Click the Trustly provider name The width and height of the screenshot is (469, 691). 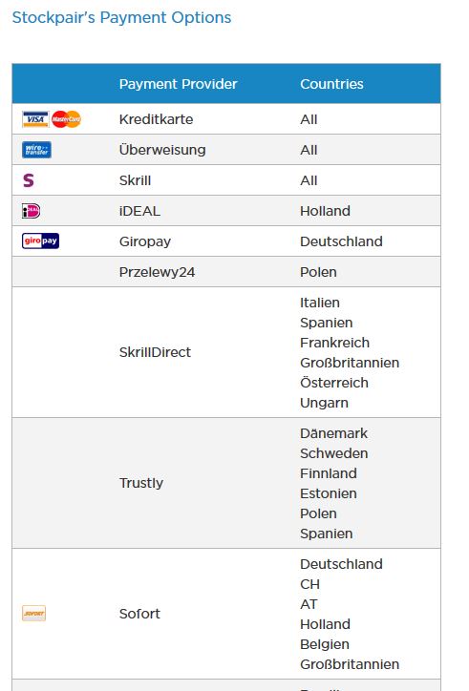tap(141, 483)
